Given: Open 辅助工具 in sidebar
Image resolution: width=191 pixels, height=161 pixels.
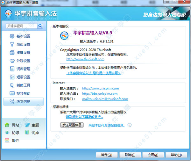Looking at the screenshot, I should coord(23,85).
